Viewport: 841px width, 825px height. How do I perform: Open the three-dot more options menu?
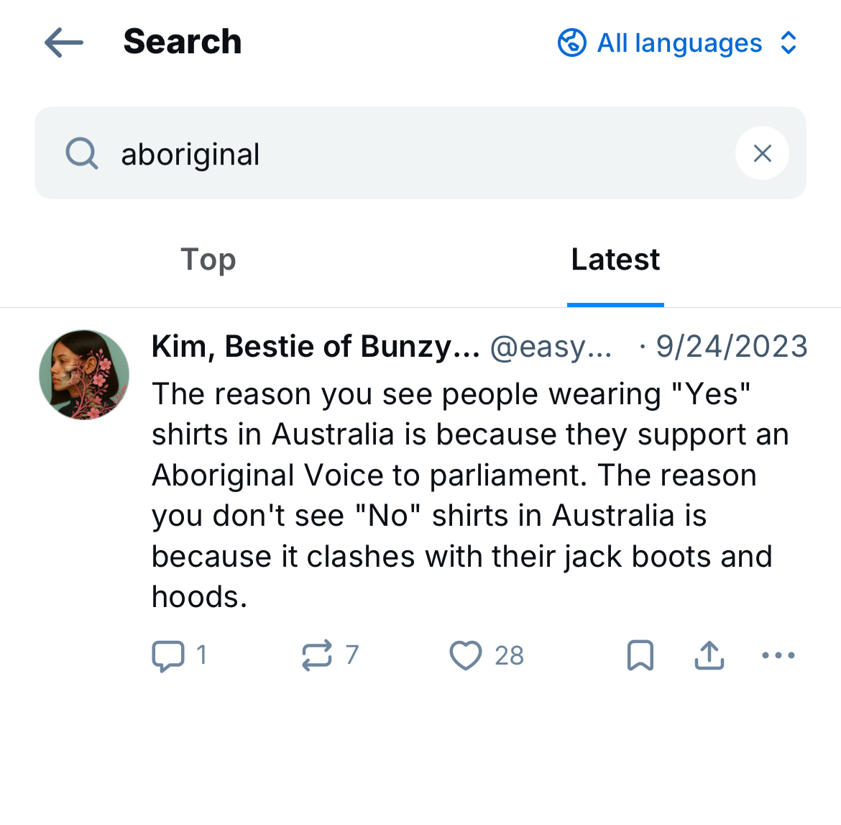tap(778, 655)
